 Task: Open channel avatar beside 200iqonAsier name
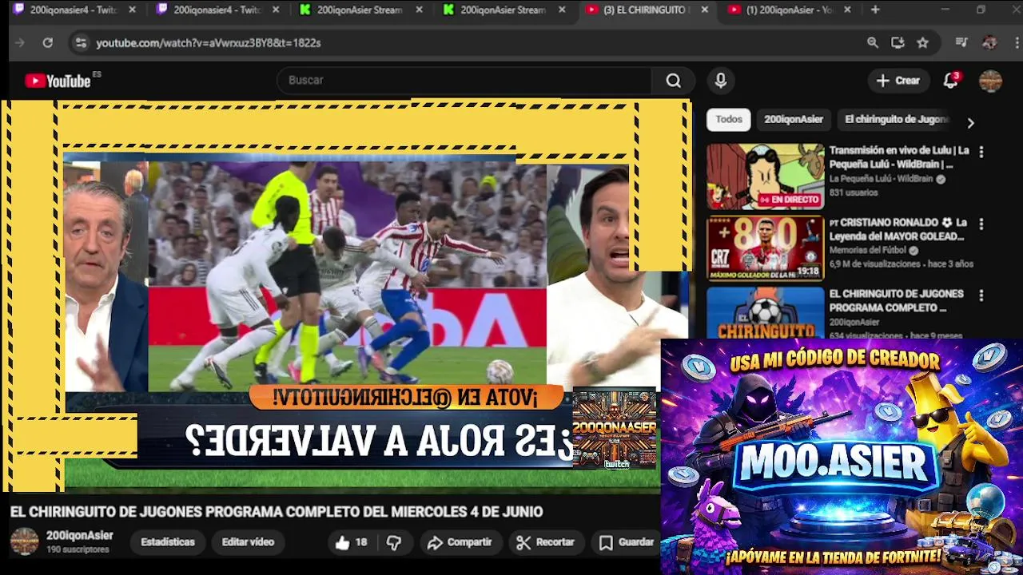[x=24, y=541]
